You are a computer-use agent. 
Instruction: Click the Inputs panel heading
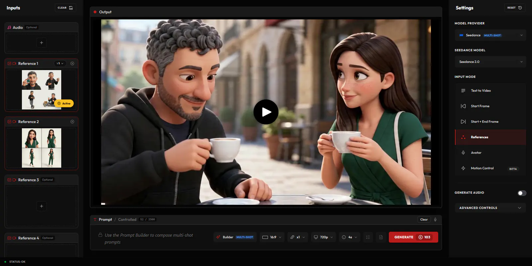13,8
